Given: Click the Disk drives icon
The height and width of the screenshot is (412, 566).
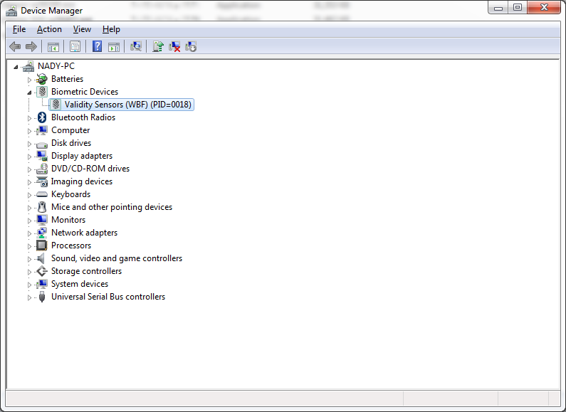Looking at the screenshot, I should pos(42,144).
